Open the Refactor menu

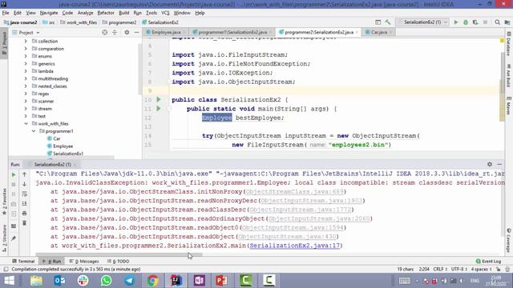click(106, 13)
